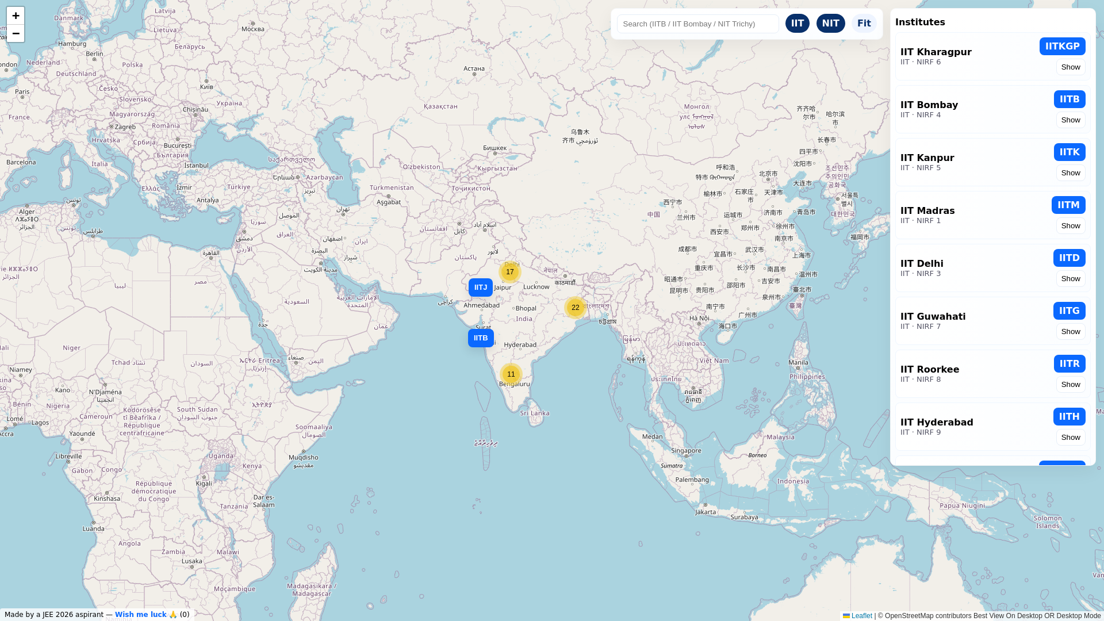Click the IIT Kanpur list entry title

(927, 158)
